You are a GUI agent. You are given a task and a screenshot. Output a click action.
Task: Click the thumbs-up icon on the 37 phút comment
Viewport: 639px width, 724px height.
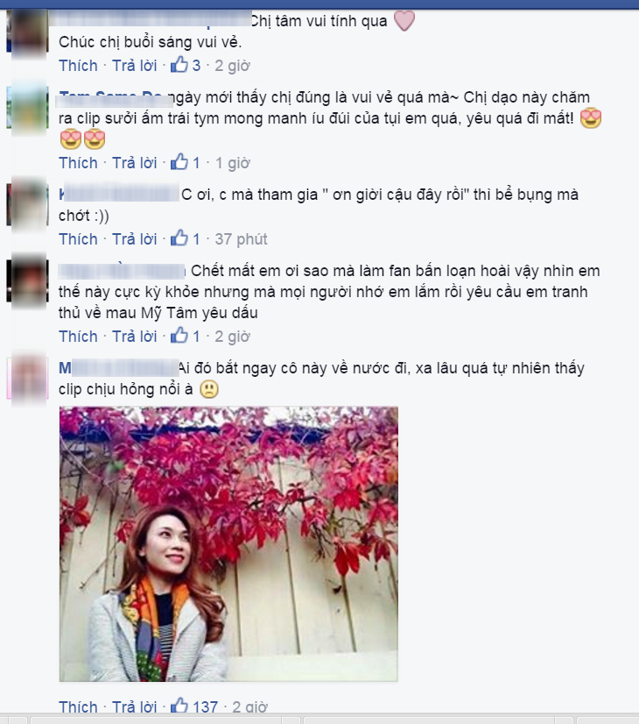point(179,238)
